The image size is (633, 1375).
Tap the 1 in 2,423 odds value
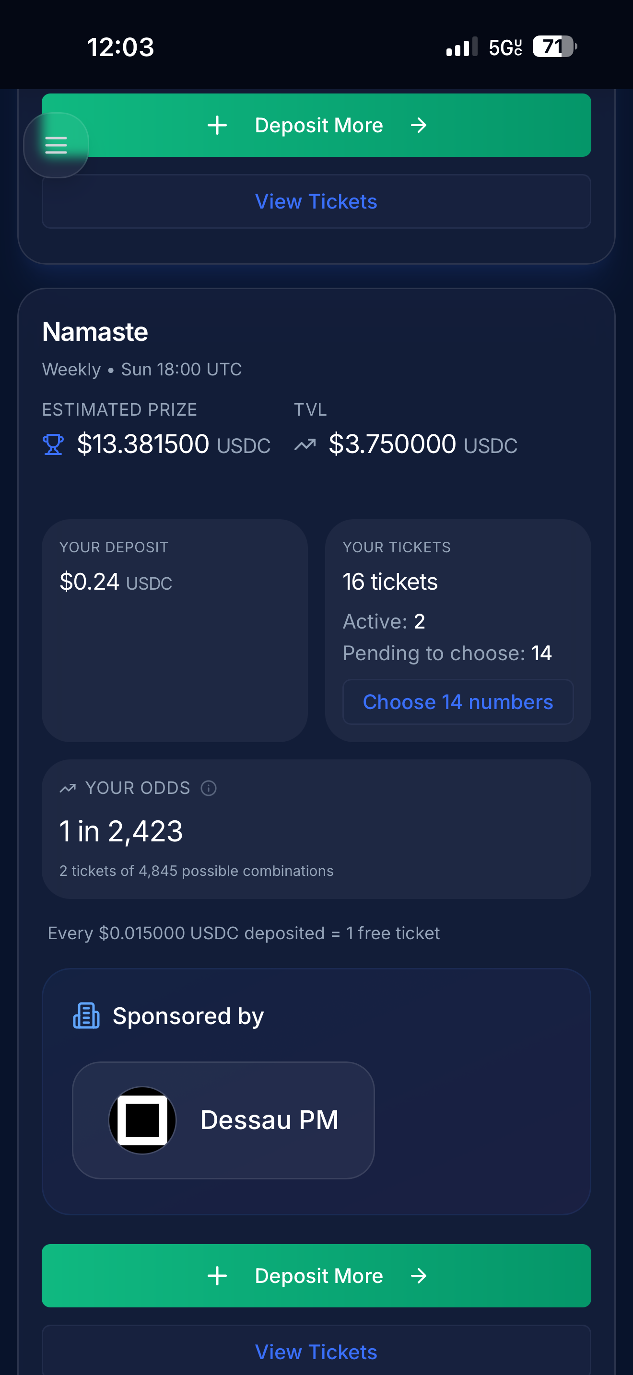pyautogui.click(x=121, y=832)
